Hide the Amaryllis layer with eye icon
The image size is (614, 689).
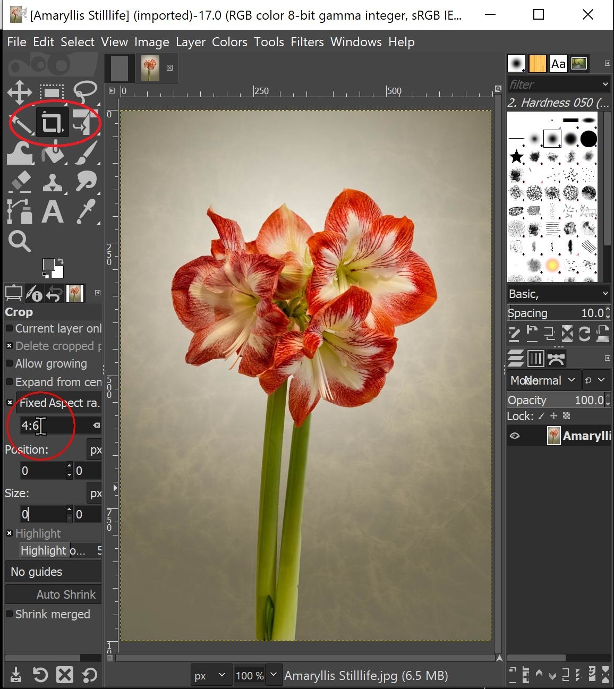(x=515, y=436)
